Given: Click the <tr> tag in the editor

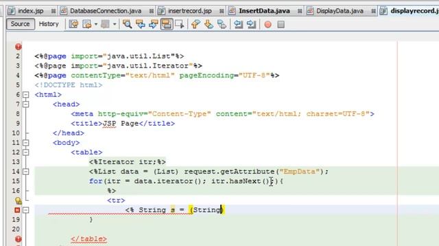Looking at the screenshot, I should coord(116,200).
